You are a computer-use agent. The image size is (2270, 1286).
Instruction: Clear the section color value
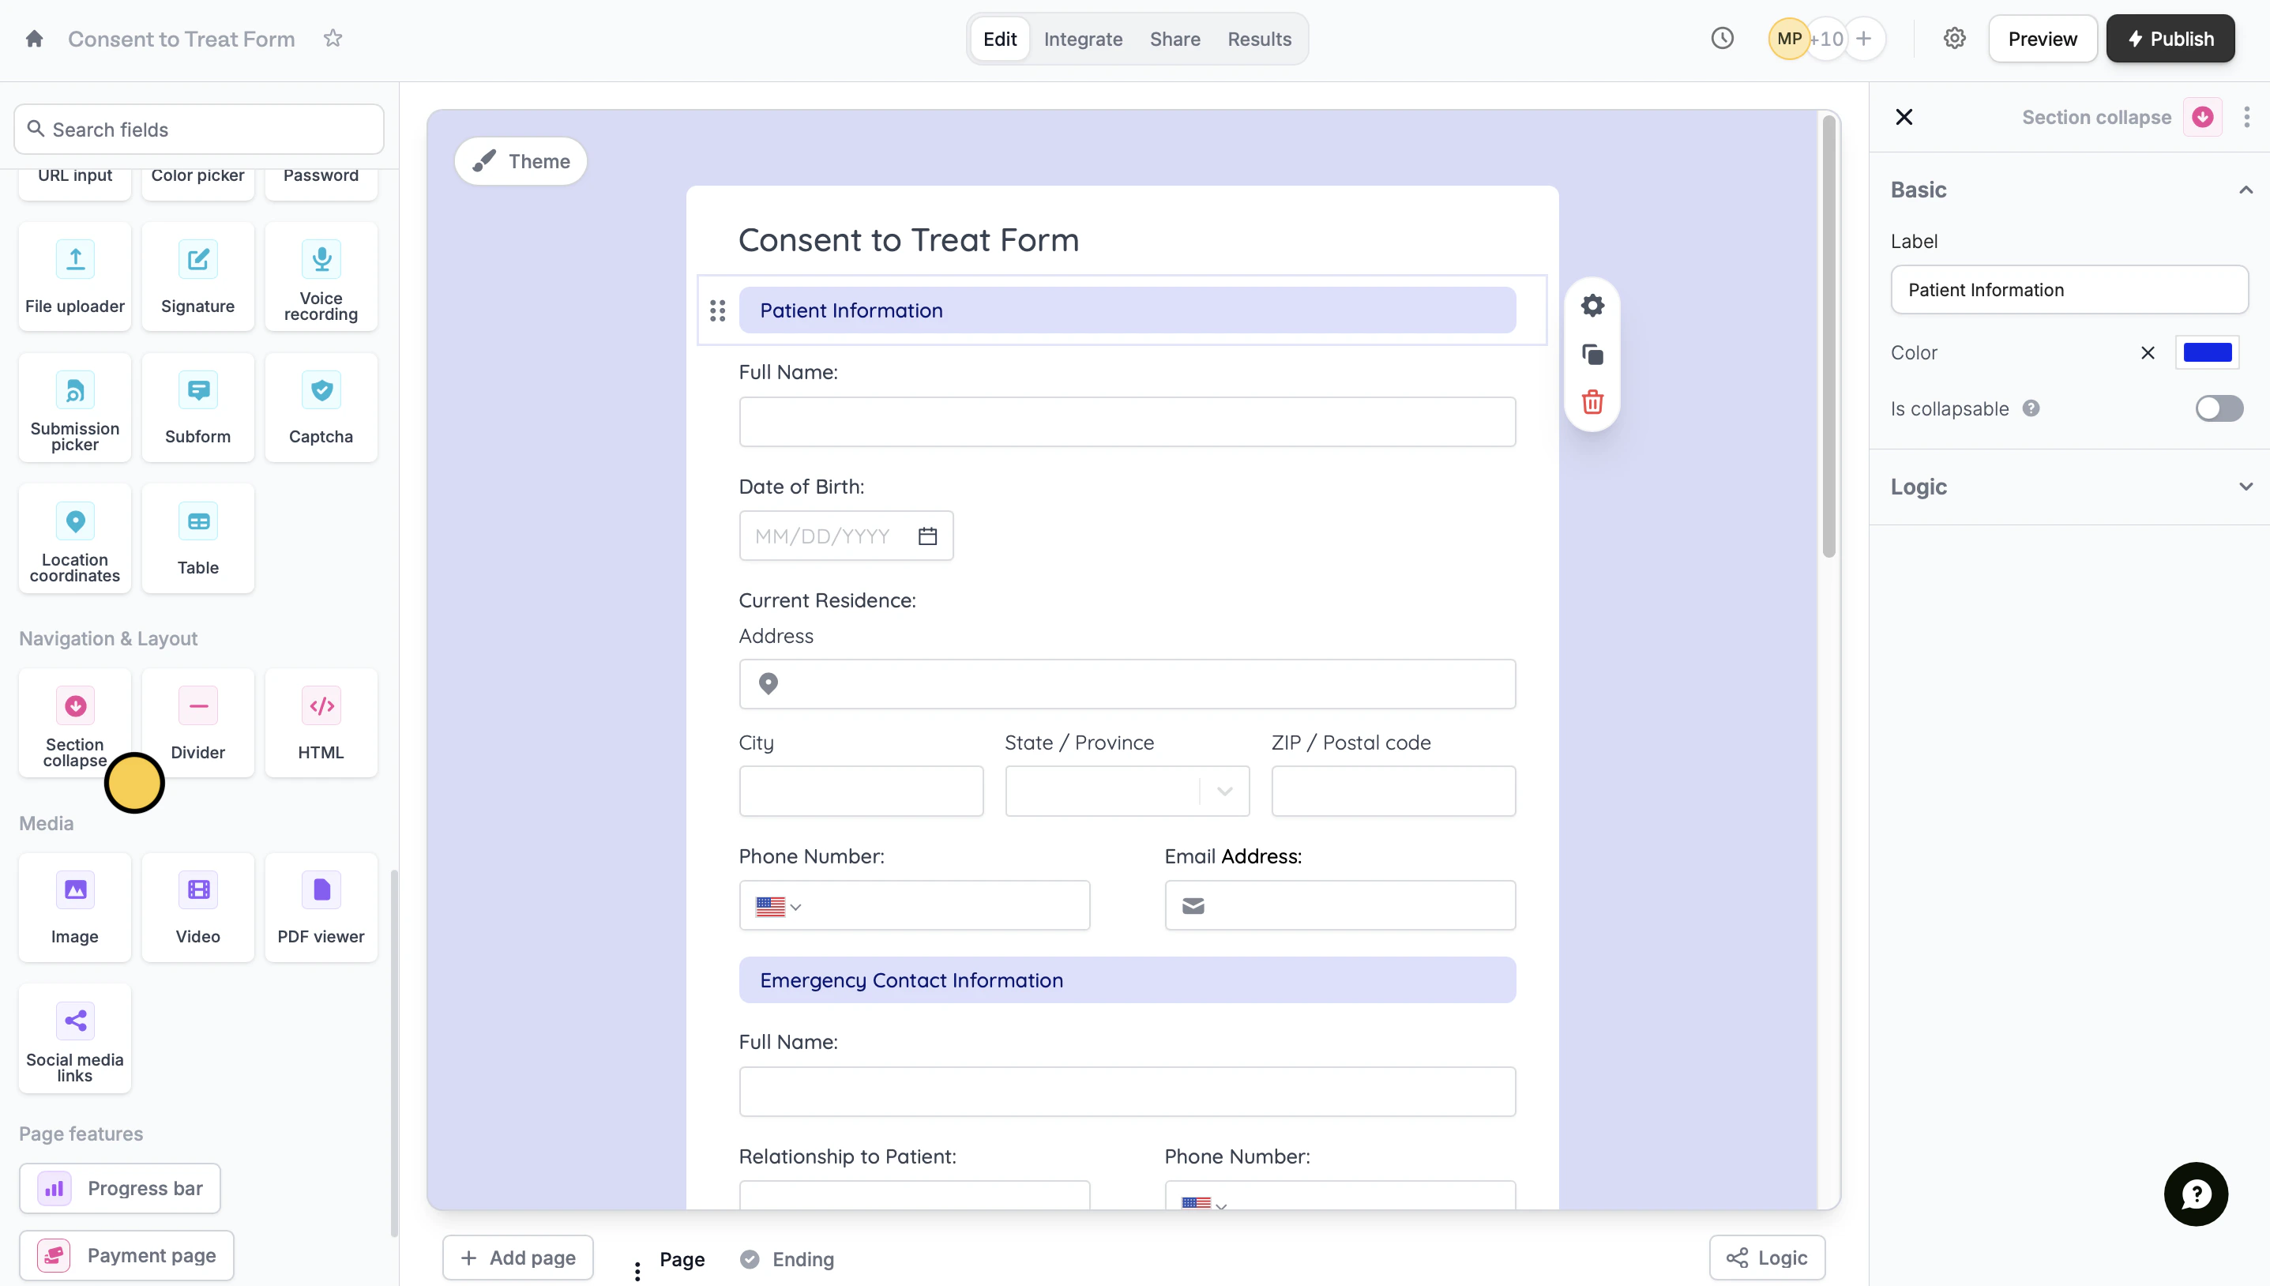tap(2148, 353)
